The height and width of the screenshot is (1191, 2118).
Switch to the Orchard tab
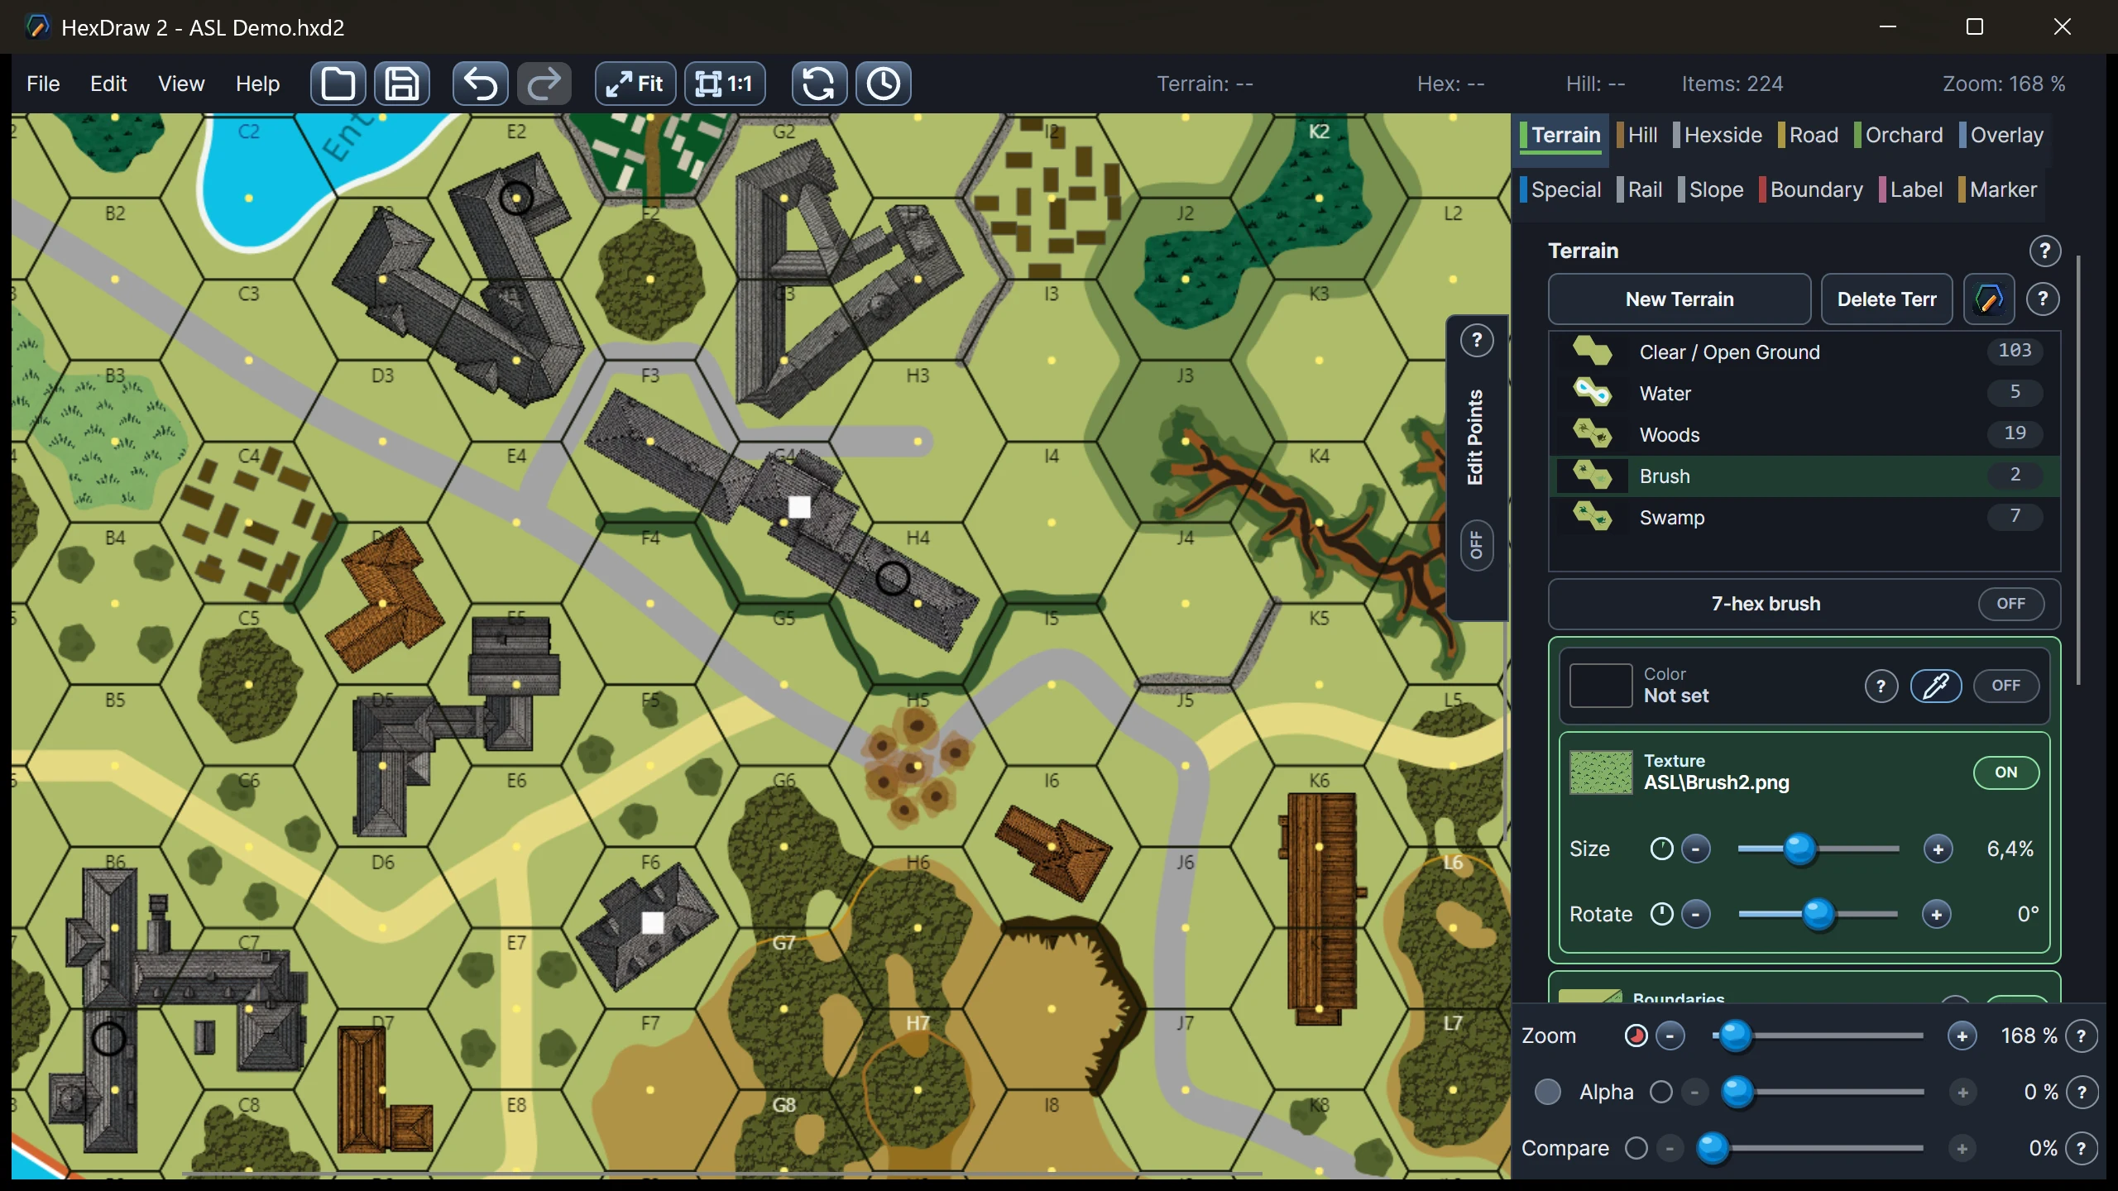[x=1899, y=135]
